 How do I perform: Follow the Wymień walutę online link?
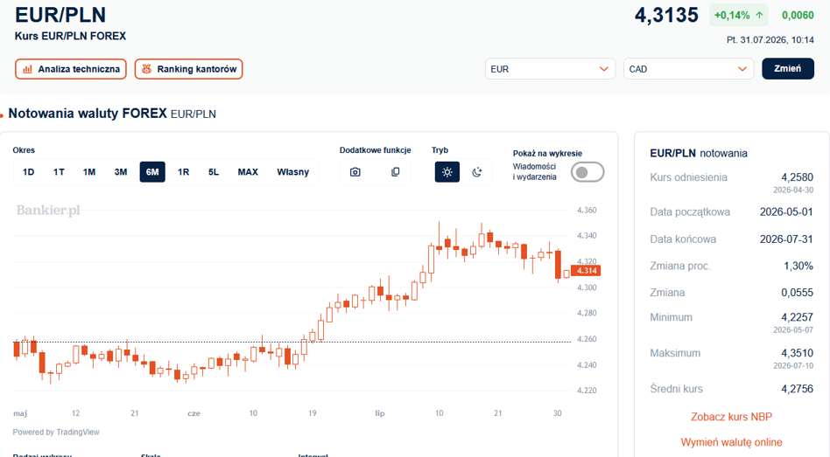[x=731, y=442]
